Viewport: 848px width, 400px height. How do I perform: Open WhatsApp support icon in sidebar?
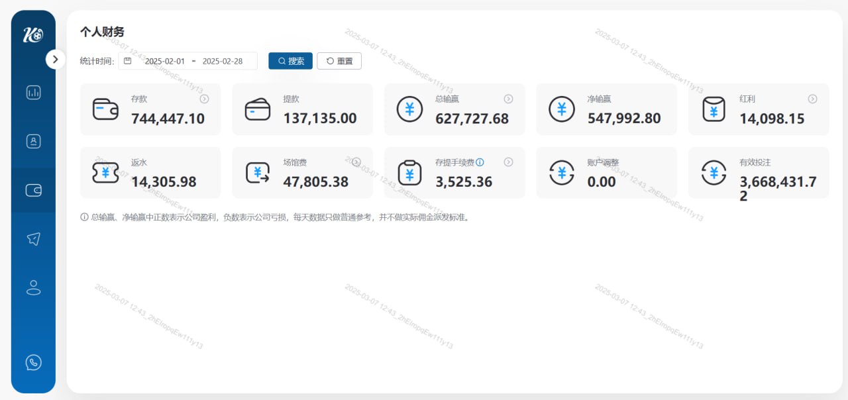[x=33, y=362]
